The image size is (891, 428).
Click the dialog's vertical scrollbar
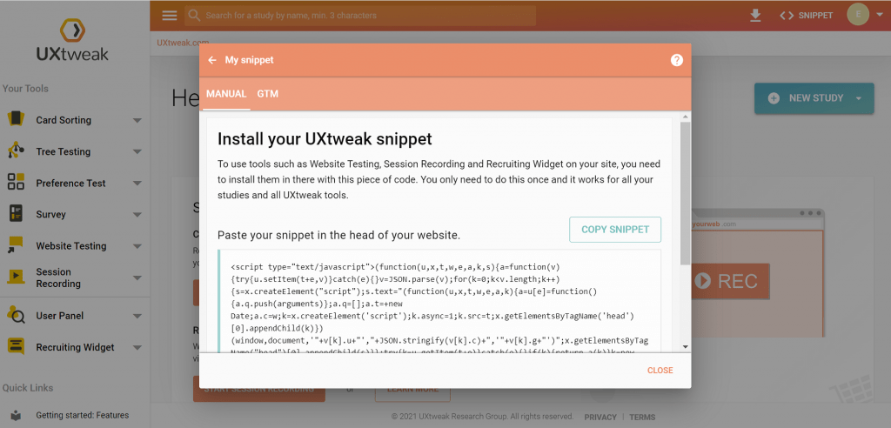(x=685, y=191)
